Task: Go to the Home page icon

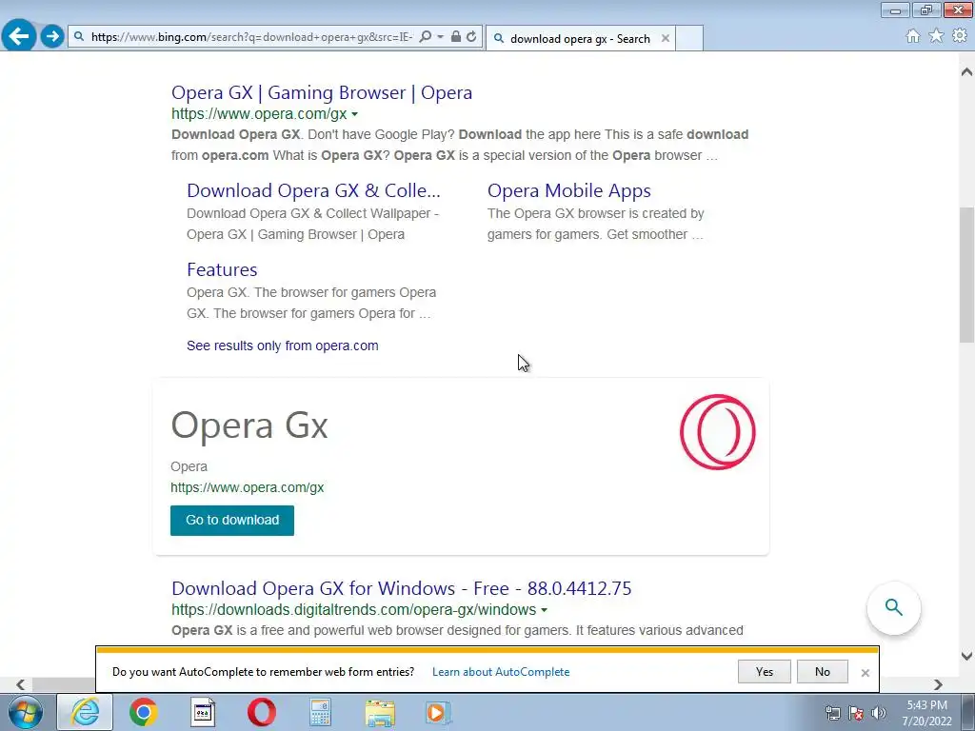Action: [913, 36]
